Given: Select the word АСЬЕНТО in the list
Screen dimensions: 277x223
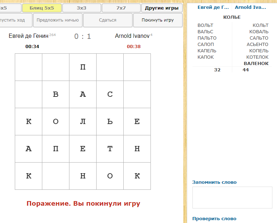Looking at the screenshot, I should click(x=258, y=45).
